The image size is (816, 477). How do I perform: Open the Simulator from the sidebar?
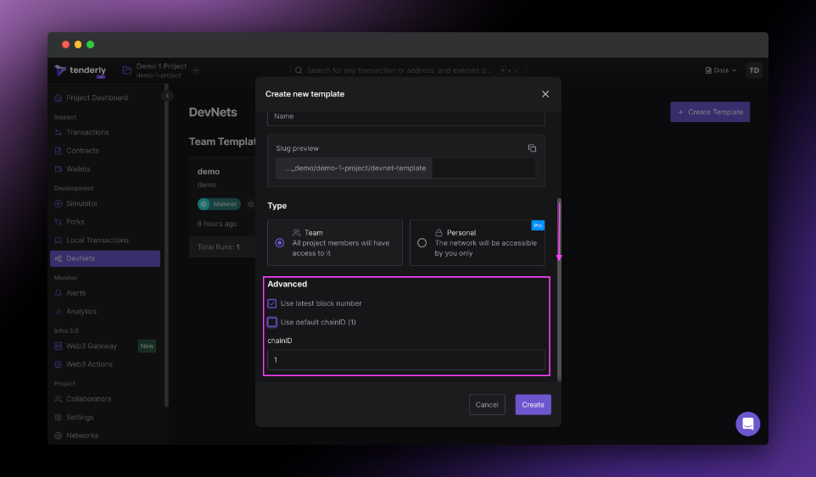click(81, 203)
